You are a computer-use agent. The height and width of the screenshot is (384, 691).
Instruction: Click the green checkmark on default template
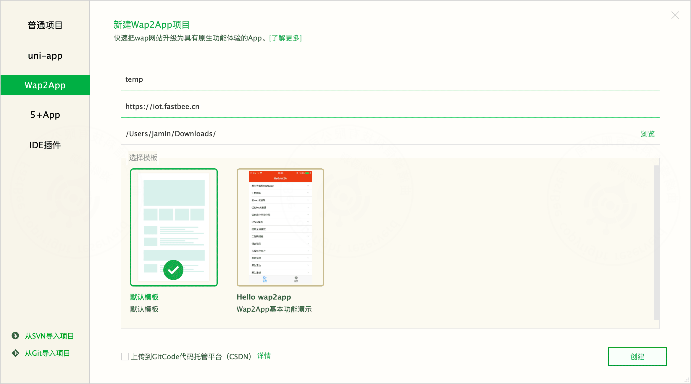click(x=173, y=270)
